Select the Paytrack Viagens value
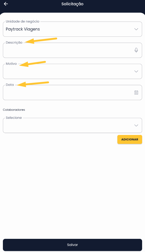145x252 pixels. 23,29
